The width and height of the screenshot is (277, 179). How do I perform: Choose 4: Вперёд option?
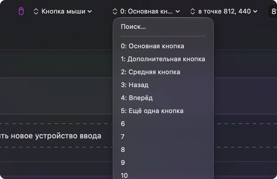163,98
